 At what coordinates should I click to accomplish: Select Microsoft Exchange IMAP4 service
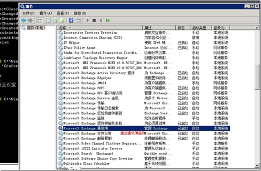pos(85,83)
